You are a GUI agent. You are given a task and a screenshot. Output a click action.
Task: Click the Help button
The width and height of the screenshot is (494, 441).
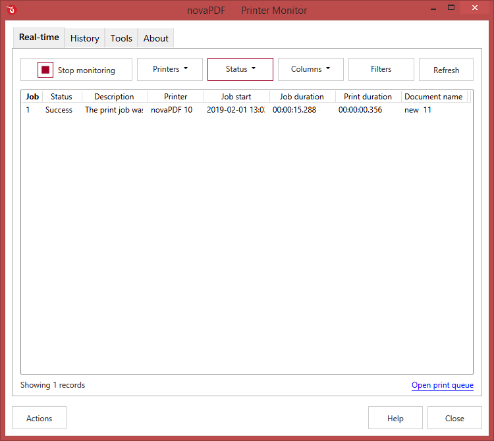[x=395, y=418]
